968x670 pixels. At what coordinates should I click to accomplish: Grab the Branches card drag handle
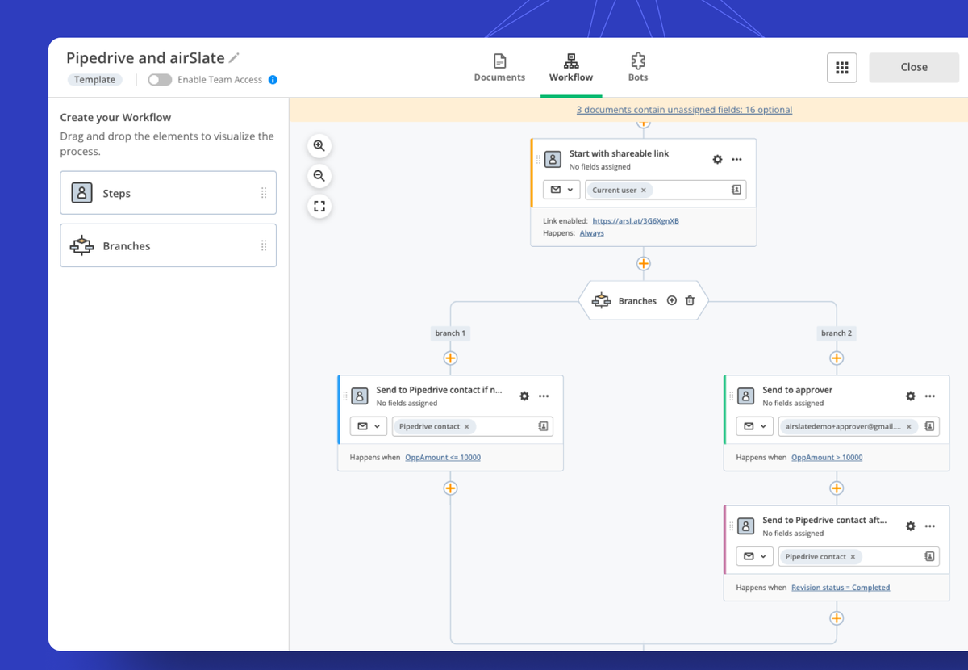coord(264,245)
